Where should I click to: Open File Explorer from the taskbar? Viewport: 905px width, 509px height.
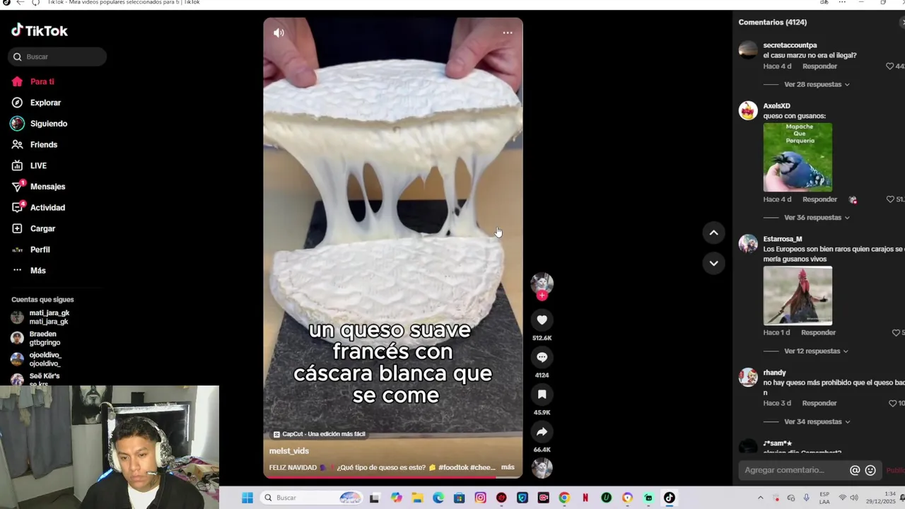point(417,498)
